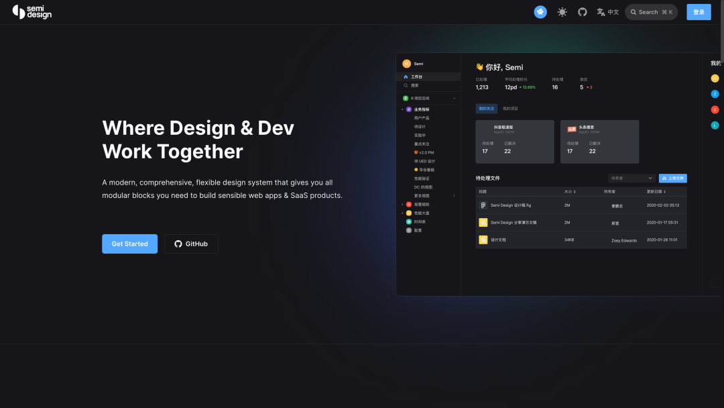Click the Get Started button
The height and width of the screenshot is (408, 724).
point(130,244)
